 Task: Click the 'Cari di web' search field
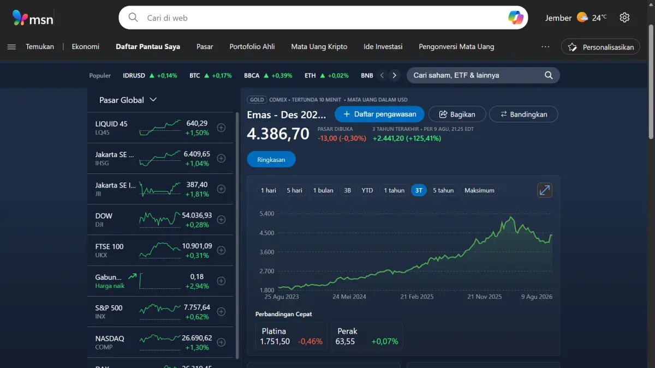[323, 17]
